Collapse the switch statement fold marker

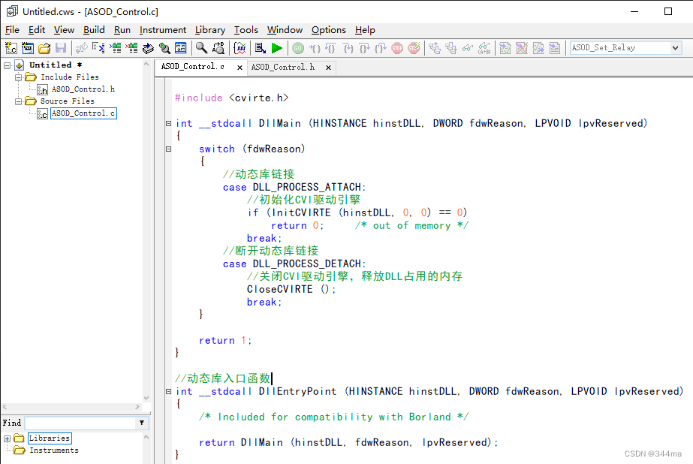point(169,149)
